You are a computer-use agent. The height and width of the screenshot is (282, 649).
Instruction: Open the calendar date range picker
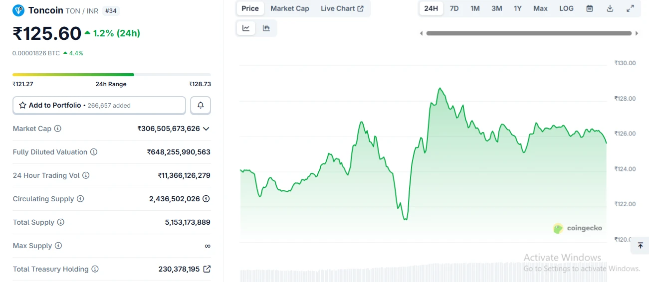590,8
